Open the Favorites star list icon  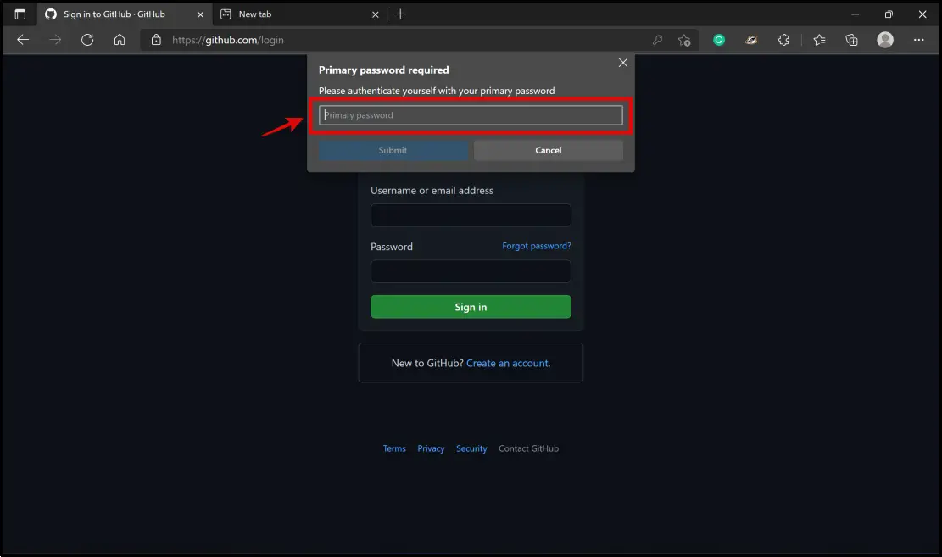tap(818, 40)
